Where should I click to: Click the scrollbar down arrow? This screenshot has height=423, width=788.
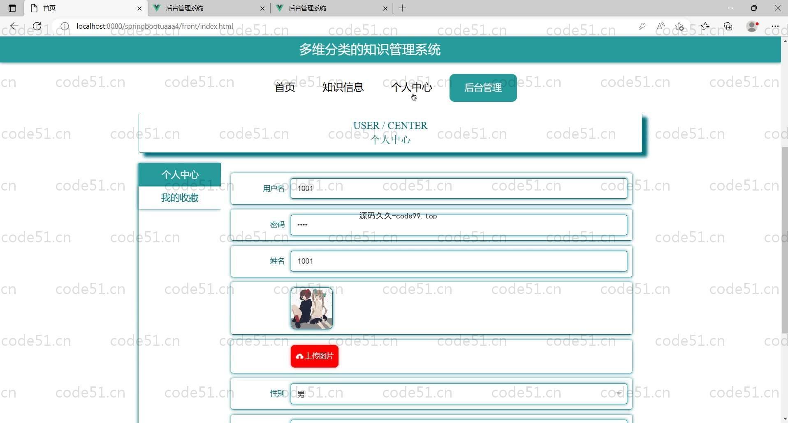pyautogui.click(x=784, y=419)
